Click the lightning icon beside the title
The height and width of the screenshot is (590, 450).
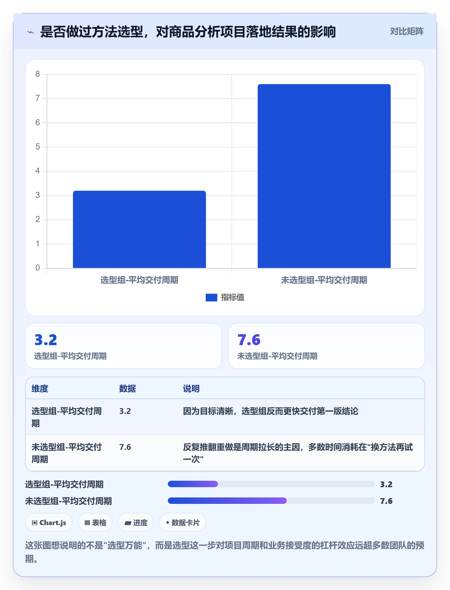pos(31,32)
